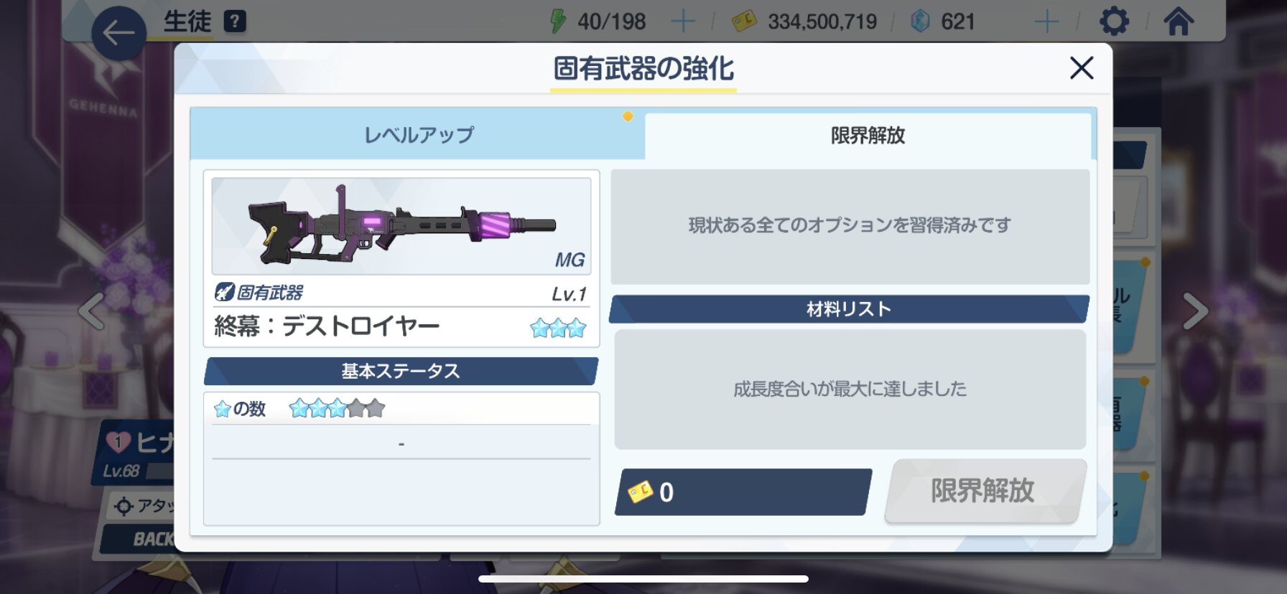Select the 限界解放 tab
The height and width of the screenshot is (594, 1287).
(x=868, y=136)
